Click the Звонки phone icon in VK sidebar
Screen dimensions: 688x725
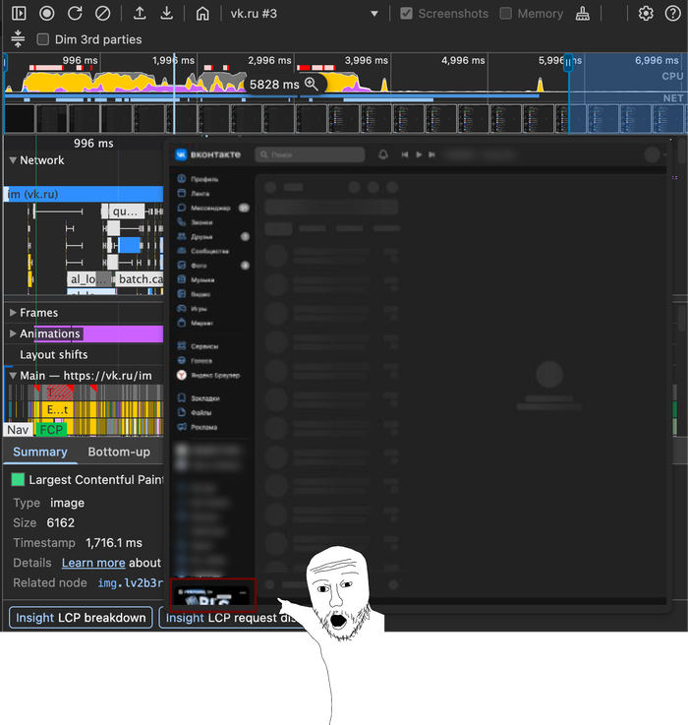point(182,222)
